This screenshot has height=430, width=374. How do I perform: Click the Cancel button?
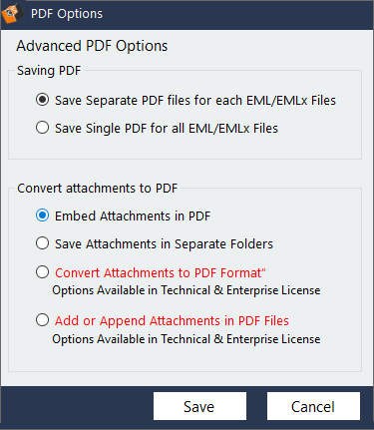pos(313,406)
